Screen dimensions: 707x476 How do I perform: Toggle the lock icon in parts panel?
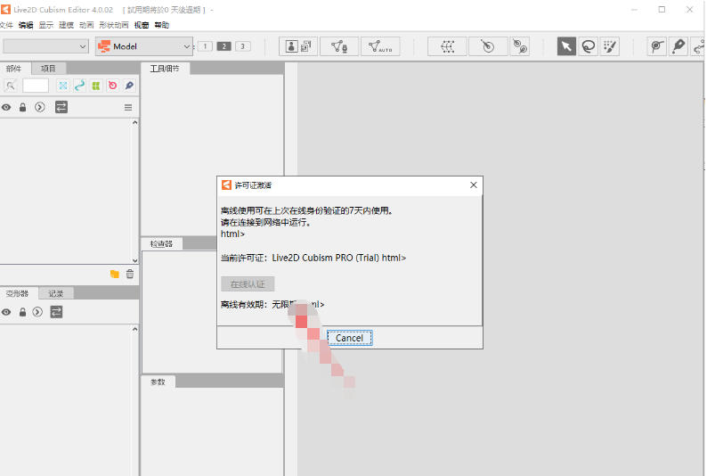point(23,107)
